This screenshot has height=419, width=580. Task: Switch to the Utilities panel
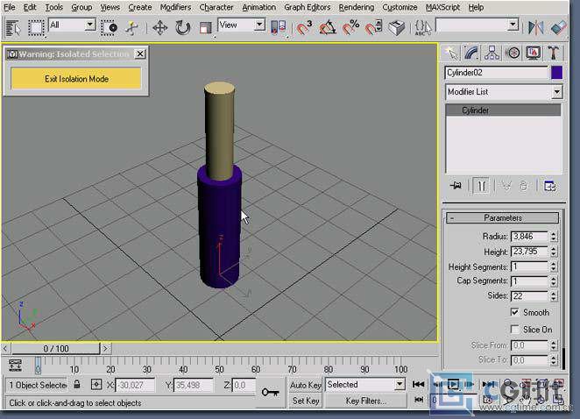[554, 53]
